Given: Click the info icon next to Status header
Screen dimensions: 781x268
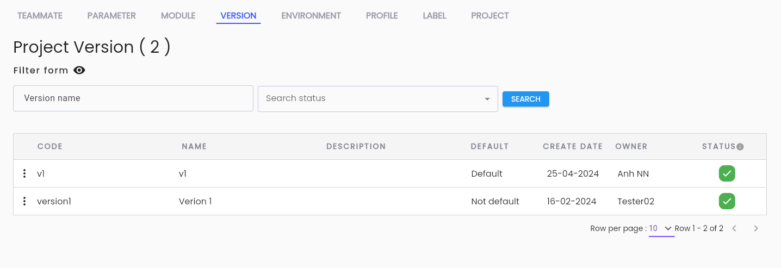Looking at the screenshot, I should tap(740, 147).
